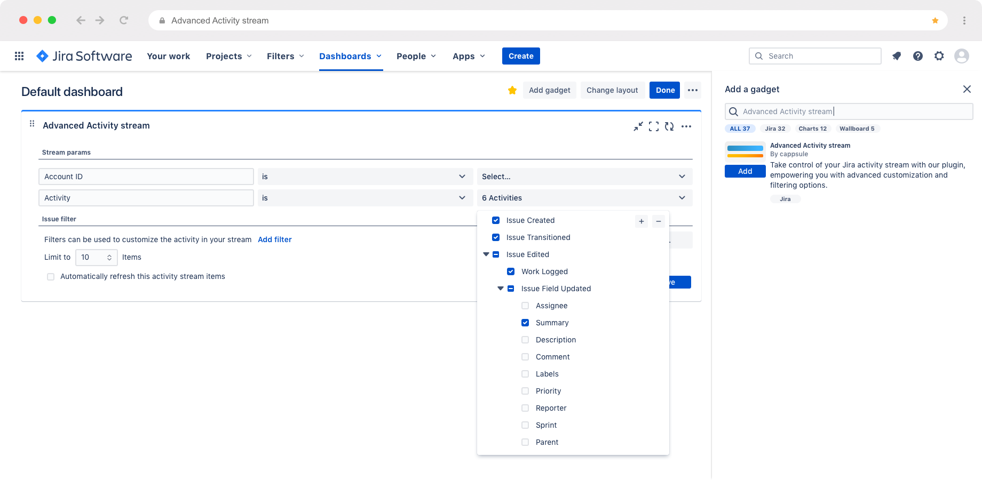This screenshot has height=480, width=982.
Task: Check the Labels field option
Action: (x=525, y=374)
